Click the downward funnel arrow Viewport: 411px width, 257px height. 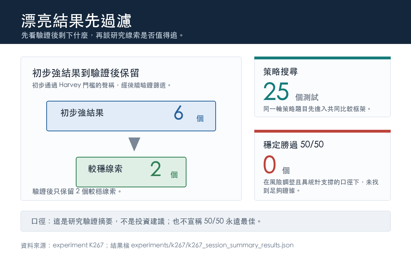134,144
